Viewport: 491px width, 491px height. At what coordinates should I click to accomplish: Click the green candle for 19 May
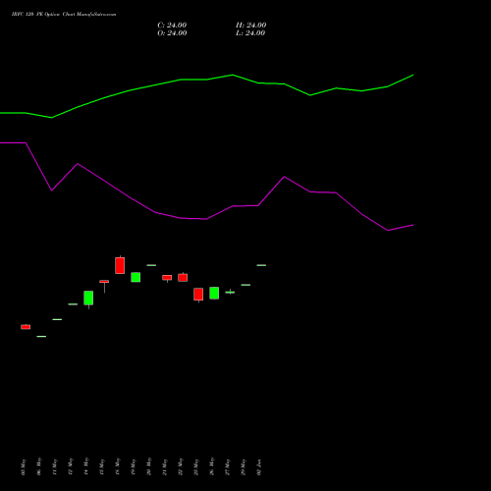click(136, 277)
